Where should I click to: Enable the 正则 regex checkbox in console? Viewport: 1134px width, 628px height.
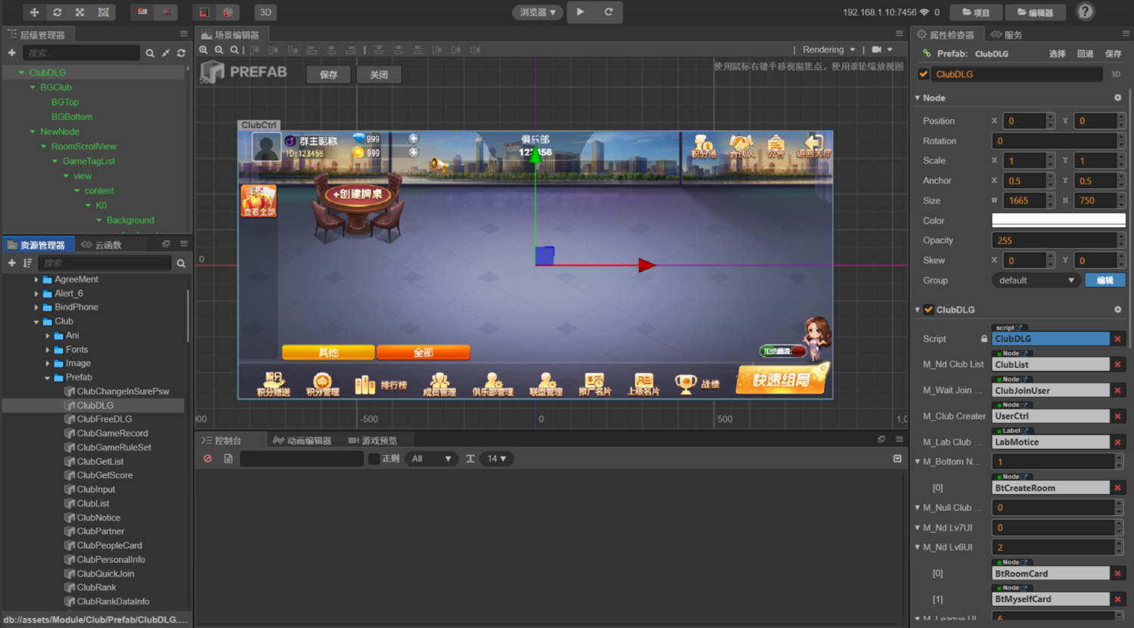tap(374, 459)
